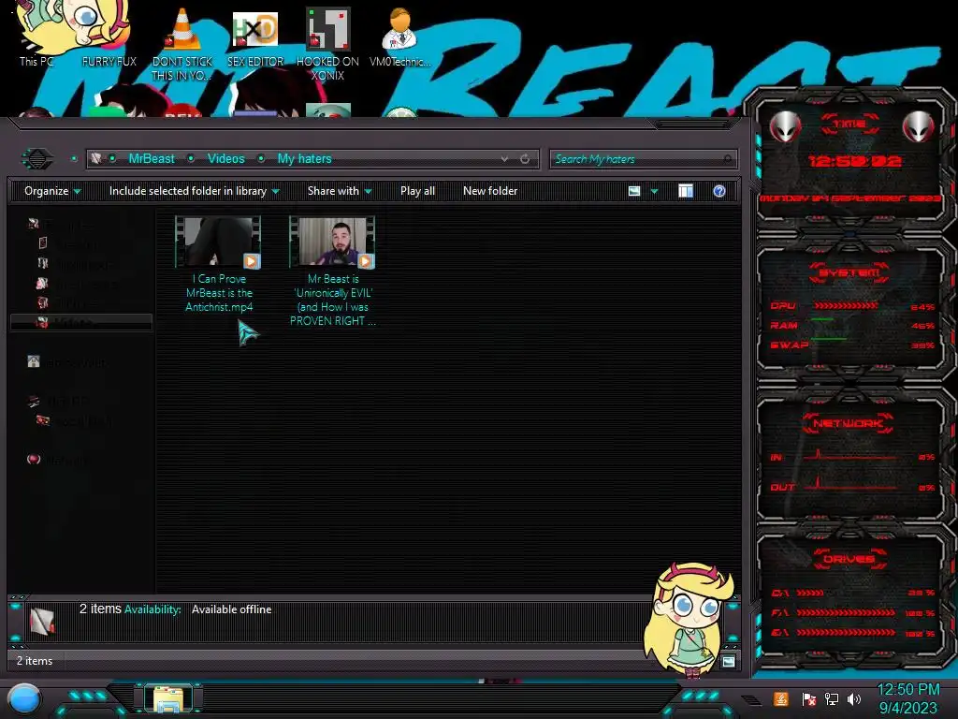
Task: Click the right alien head on TIME widget
Action: tap(919, 127)
